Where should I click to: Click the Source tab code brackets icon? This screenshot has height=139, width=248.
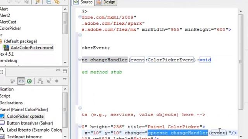[x=76, y=2]
